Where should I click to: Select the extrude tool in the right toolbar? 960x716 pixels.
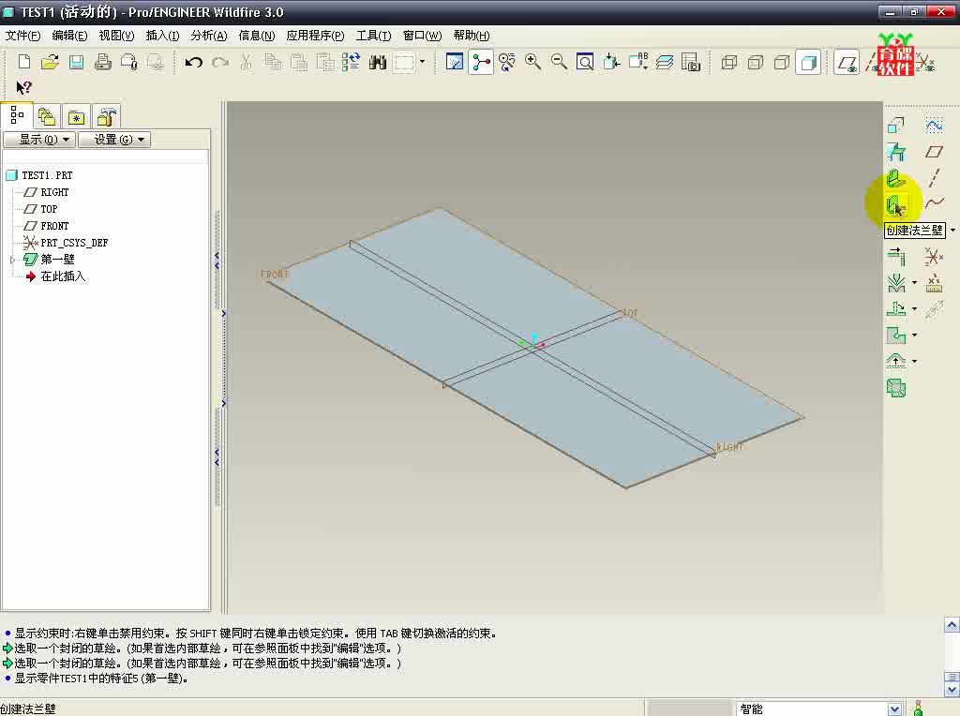click(x=895, y=126)
